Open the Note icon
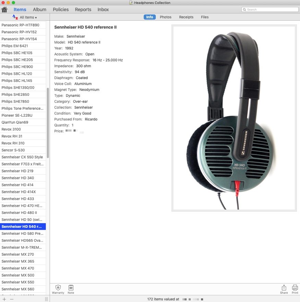 coord(71,289)
